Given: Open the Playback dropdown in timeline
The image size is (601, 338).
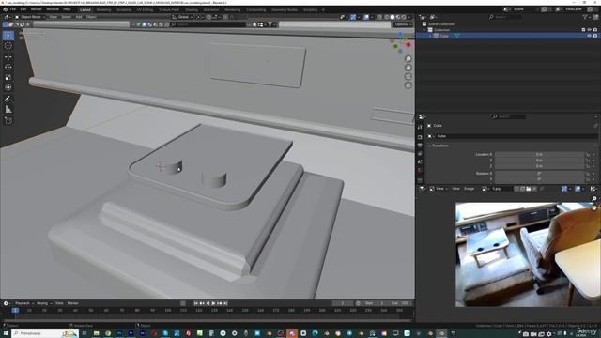Looking at the screenshot, I should coord(23,303).
